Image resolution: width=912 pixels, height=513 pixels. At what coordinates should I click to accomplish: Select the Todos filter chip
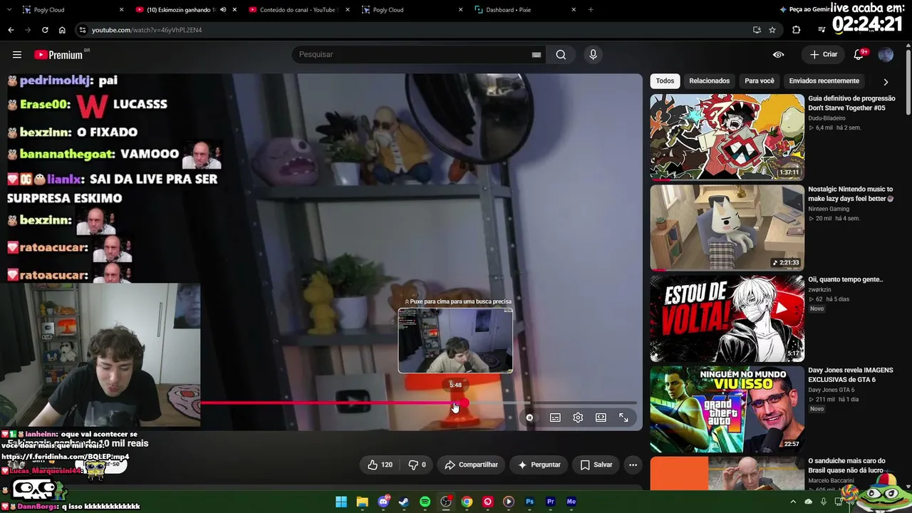pos(665,81)
